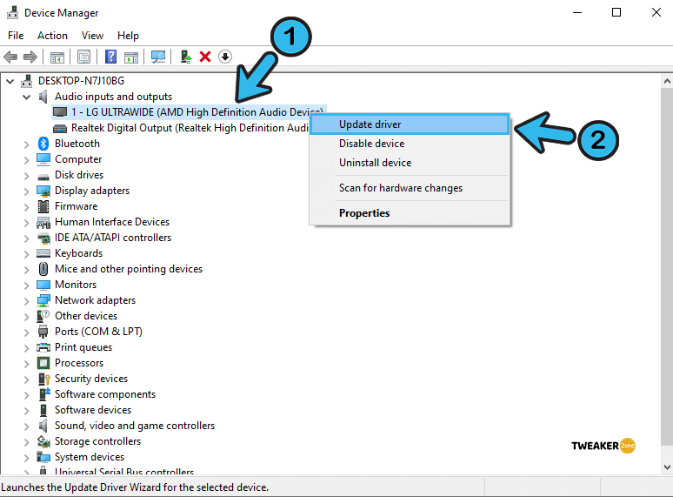Image resolution: width=673 pixels, height=497 pixels.
Task: Expand the Software components node chevron
Action: point(27,395)
